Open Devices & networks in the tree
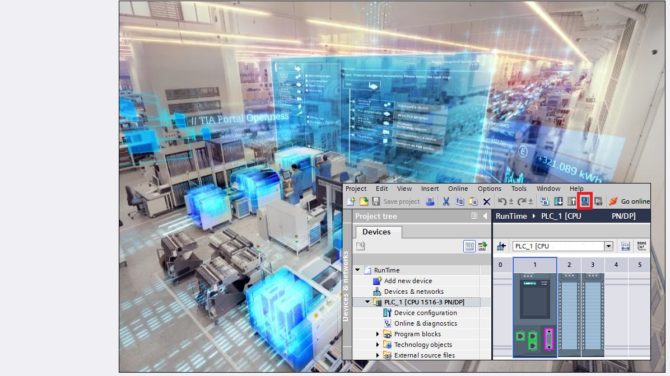The height and width of the screenshot is (376, 670). (x=413, y=292)
